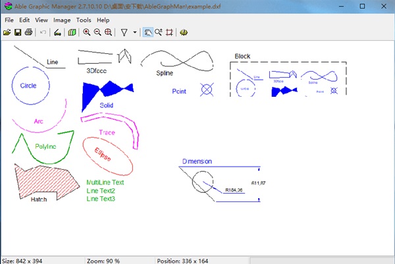Open the Tools menu
Image resolution: width=395 pixels, height=264 pixels.
point(84,20)
